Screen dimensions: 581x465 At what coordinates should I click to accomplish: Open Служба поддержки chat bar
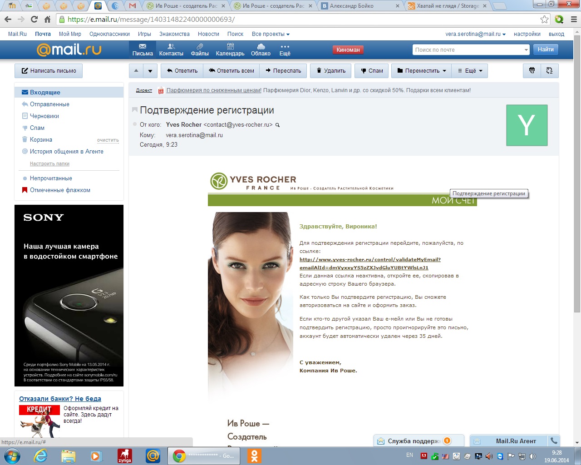(419, 440)
